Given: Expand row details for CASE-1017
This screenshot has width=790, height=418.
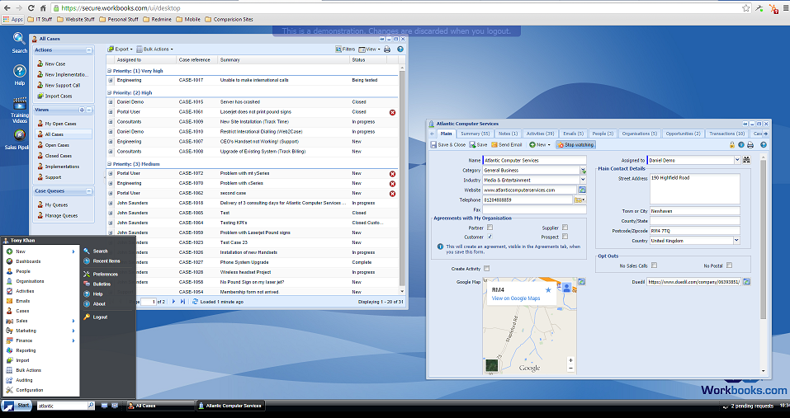Looking at the screenshot, I should pyautogui.click(x=111, y=80).
